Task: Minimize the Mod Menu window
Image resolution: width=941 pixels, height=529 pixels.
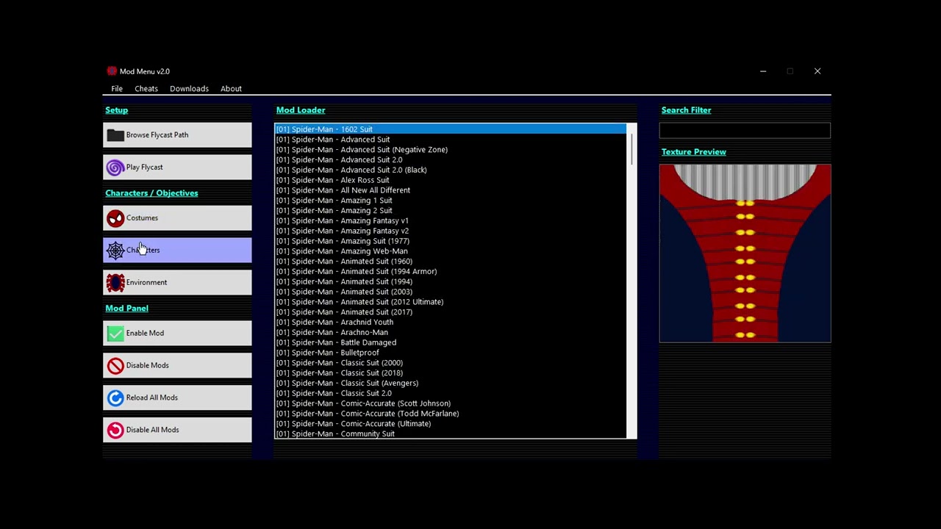Action: 763,71
